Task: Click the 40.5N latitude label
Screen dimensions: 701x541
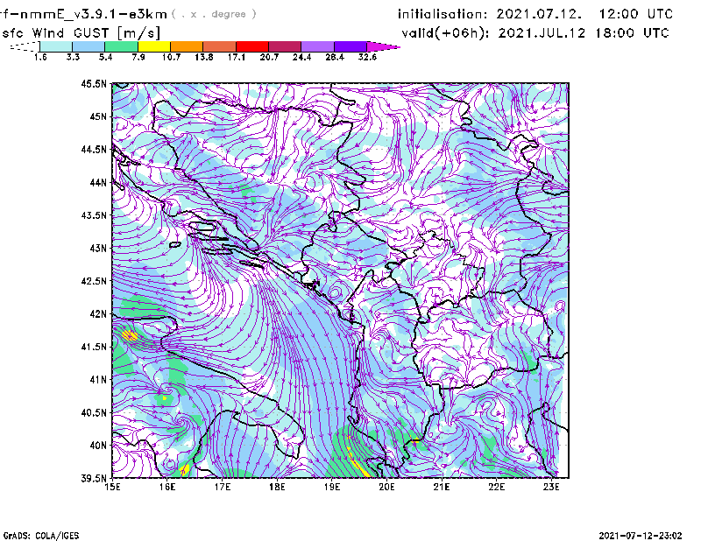Action: [x=94, y=413]
